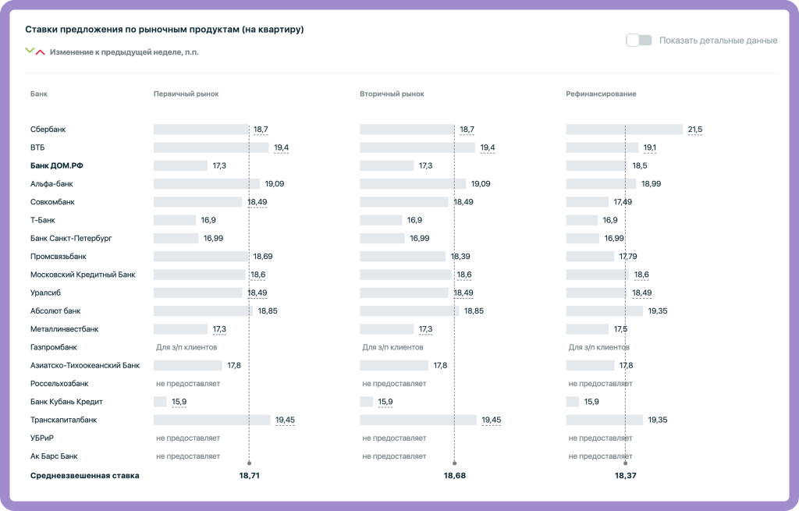Select the 'Вторичный рынок' column header
799x511 pixels.
392,94
